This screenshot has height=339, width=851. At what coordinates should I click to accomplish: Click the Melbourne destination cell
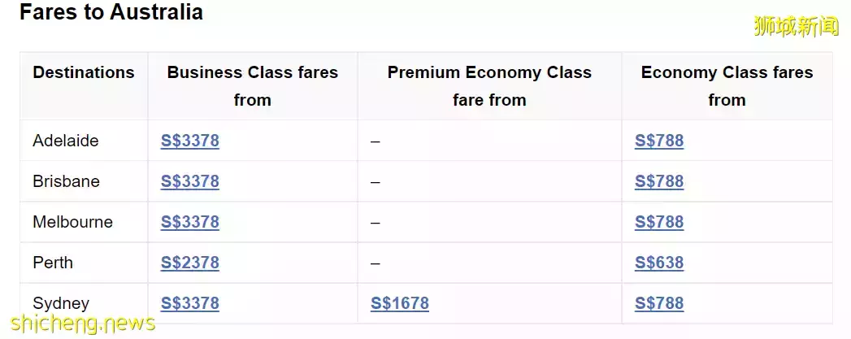point(72,222)
